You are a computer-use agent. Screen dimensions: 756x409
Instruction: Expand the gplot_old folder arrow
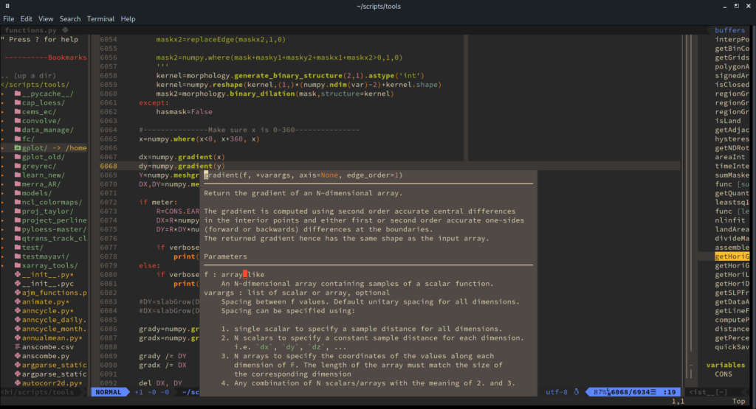click(x=3, y=158)
